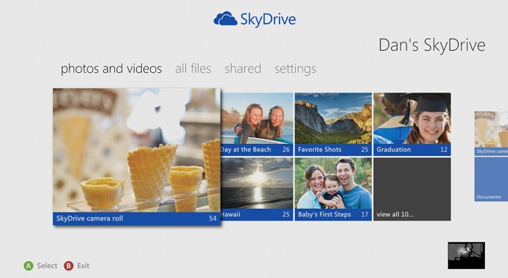Click the SkyDrive cloud logo icon
Viewport: 508px width, 278px height.
[226, 19]
